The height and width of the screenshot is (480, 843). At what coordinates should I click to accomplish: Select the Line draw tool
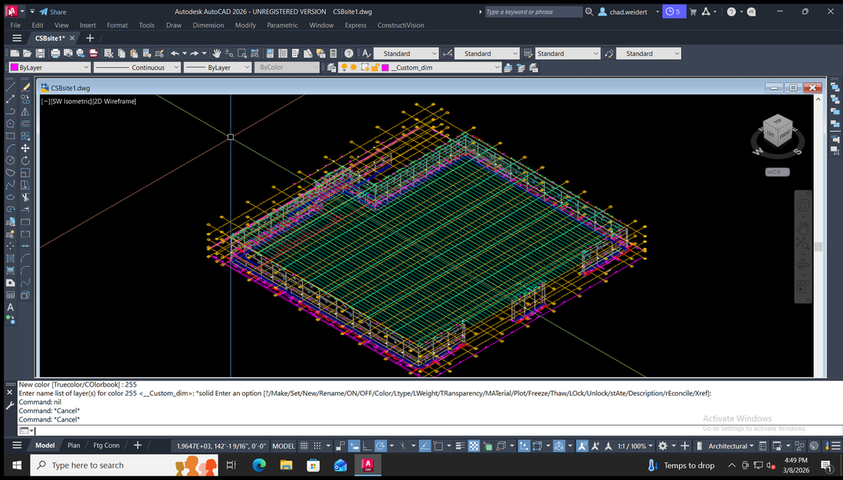point(11,87)
